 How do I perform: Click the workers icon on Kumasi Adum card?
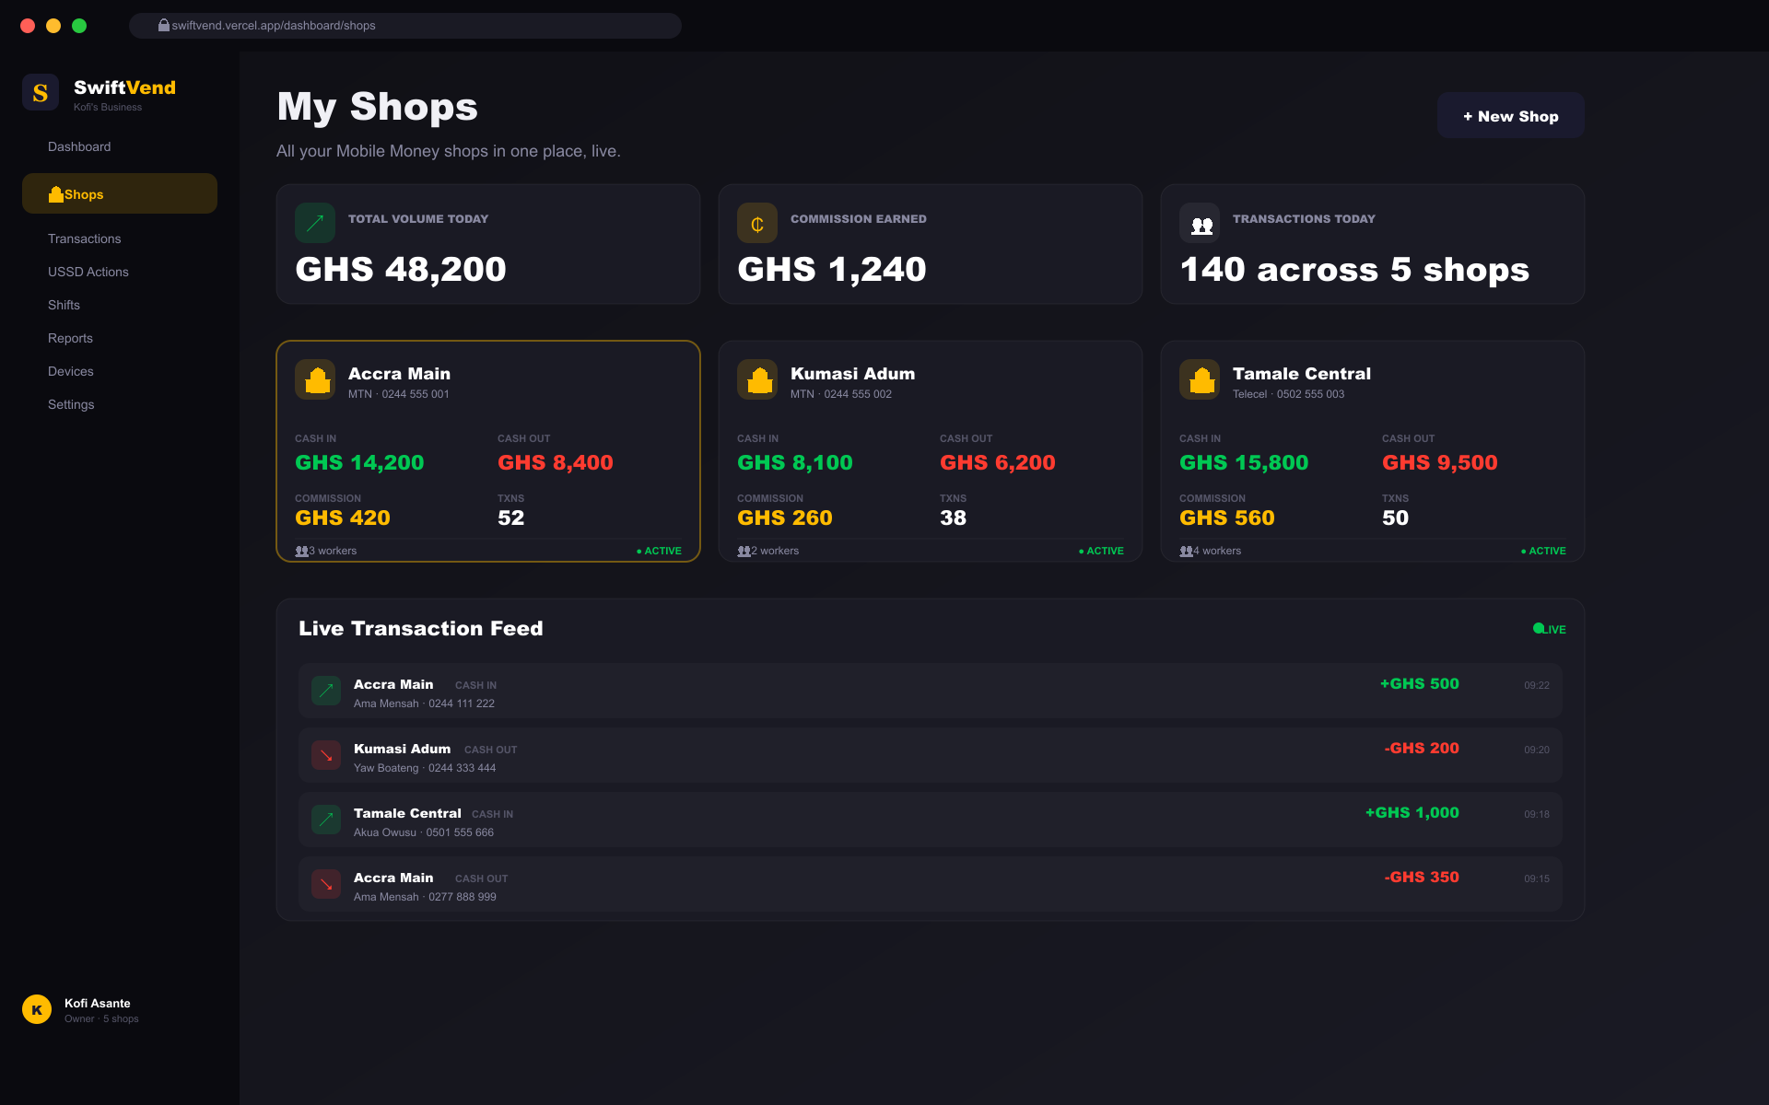click(x=743, y=550)
